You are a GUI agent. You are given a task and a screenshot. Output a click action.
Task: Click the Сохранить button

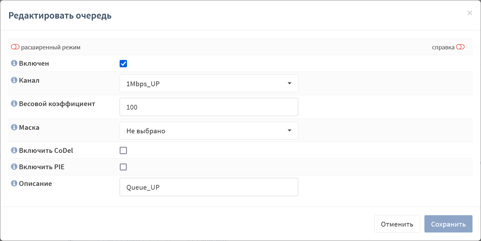[x=448, y=224]
